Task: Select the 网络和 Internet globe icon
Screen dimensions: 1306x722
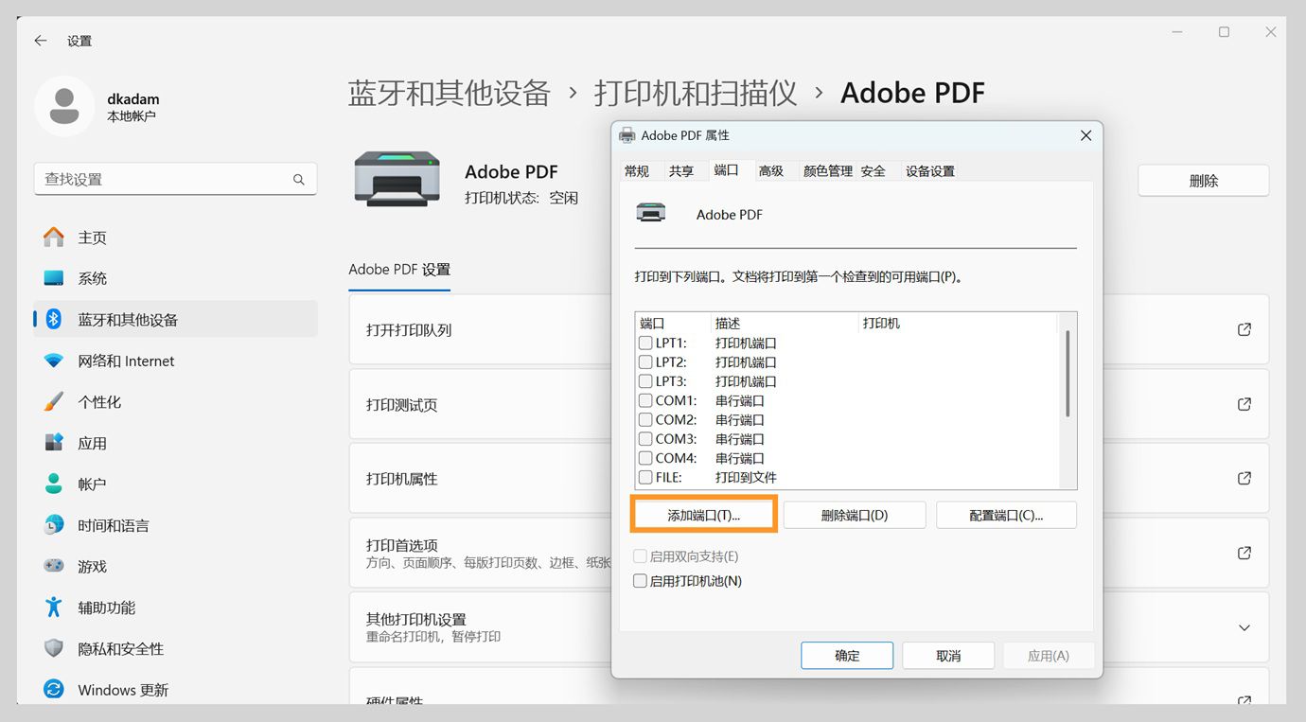Action: [53, 361]
